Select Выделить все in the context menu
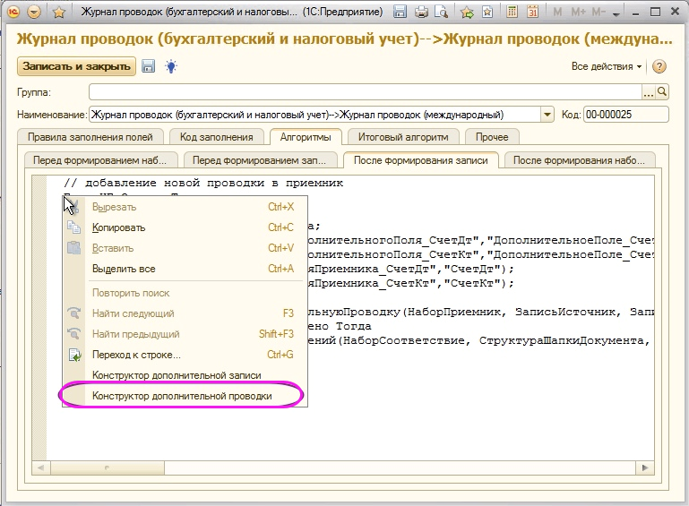Image resolution: width=689 pixels, height=506 pixels. [x=124, y=269]
